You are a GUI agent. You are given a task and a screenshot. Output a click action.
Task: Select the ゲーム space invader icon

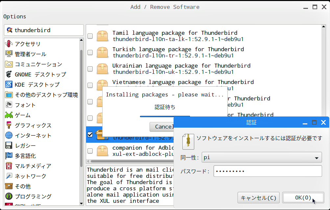pyautogui.click(x=9, y=115)
